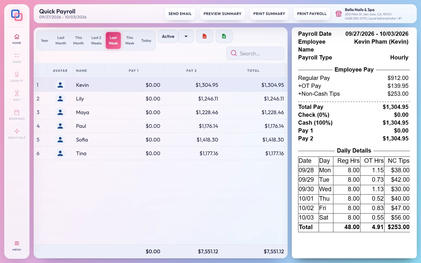Select the Year period tab
Viewport: 421px width, 263px height.
pyautogui.click(x=44, y=41)
